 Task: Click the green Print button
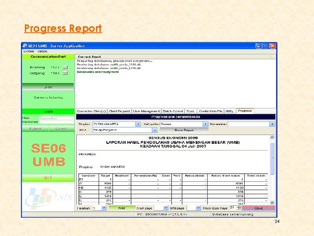[122, 208]
